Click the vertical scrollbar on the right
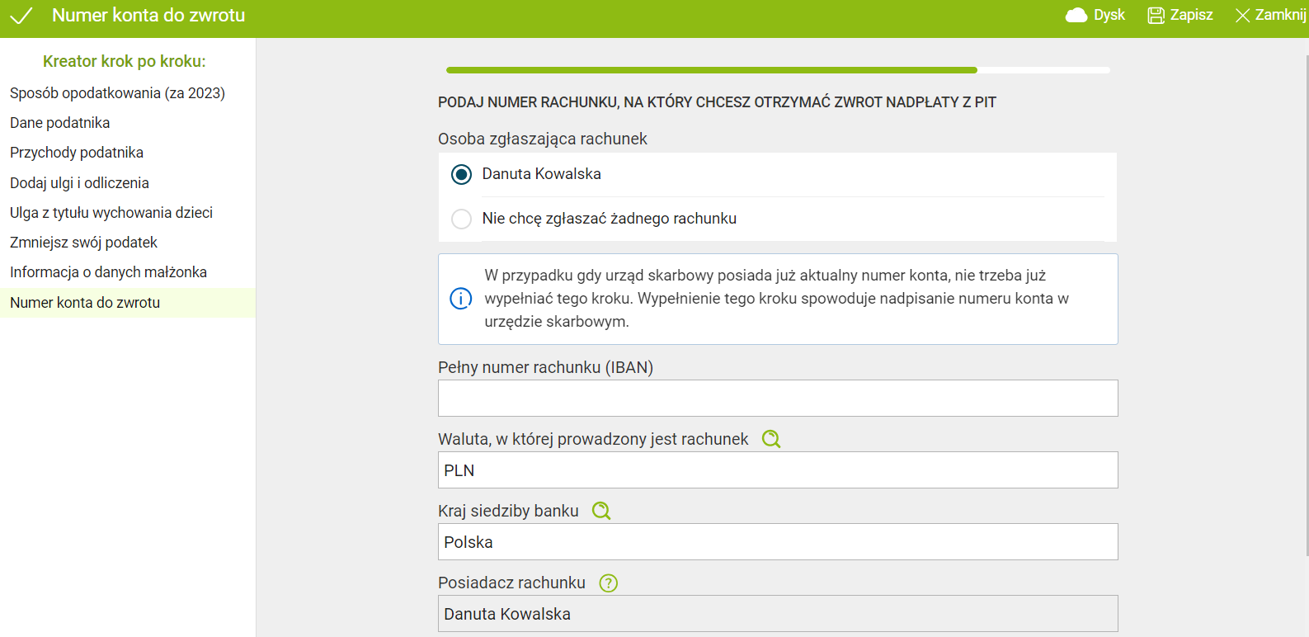 coord(1307,305)
